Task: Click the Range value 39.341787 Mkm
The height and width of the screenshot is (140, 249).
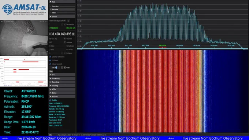Action: pyautogui.click(x=31, y=117)
